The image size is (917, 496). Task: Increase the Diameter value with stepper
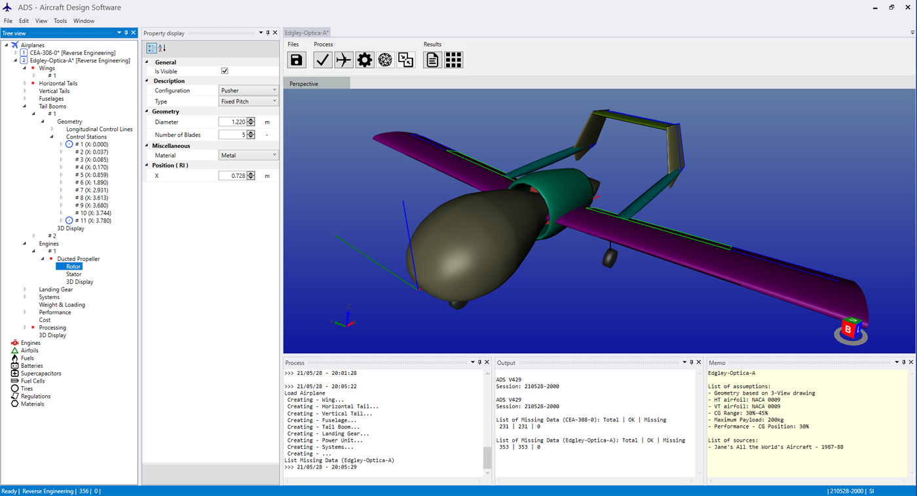(x=251, y=120)
